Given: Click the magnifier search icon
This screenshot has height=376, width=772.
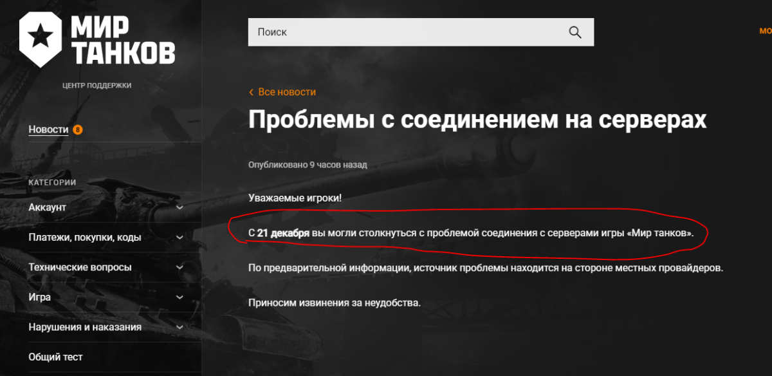Looking at the screenshot, I should pos(574,32).
